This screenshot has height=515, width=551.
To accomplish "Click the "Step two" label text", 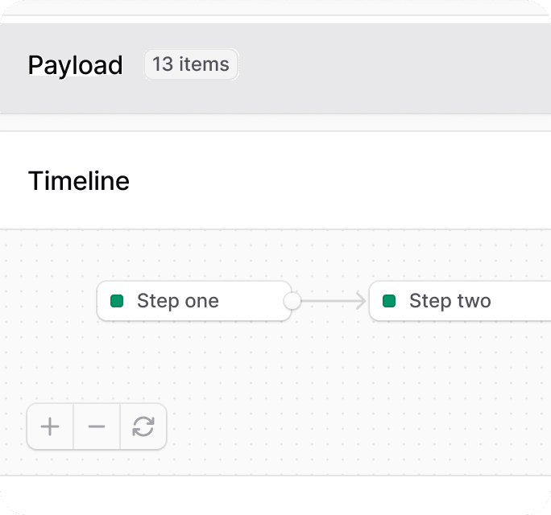I will (x=450, y=301).
